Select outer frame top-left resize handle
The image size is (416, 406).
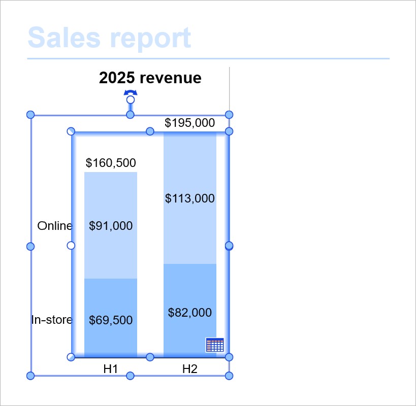point(30,115)
